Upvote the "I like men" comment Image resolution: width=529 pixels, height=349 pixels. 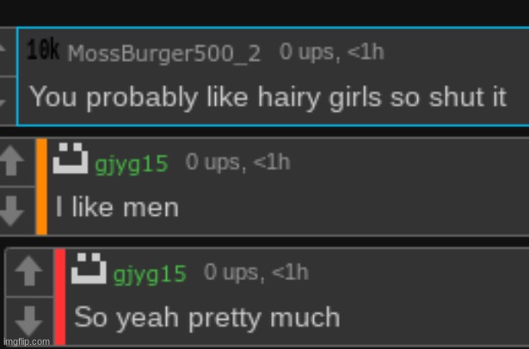pyautogui.click(x=11, y=161)
